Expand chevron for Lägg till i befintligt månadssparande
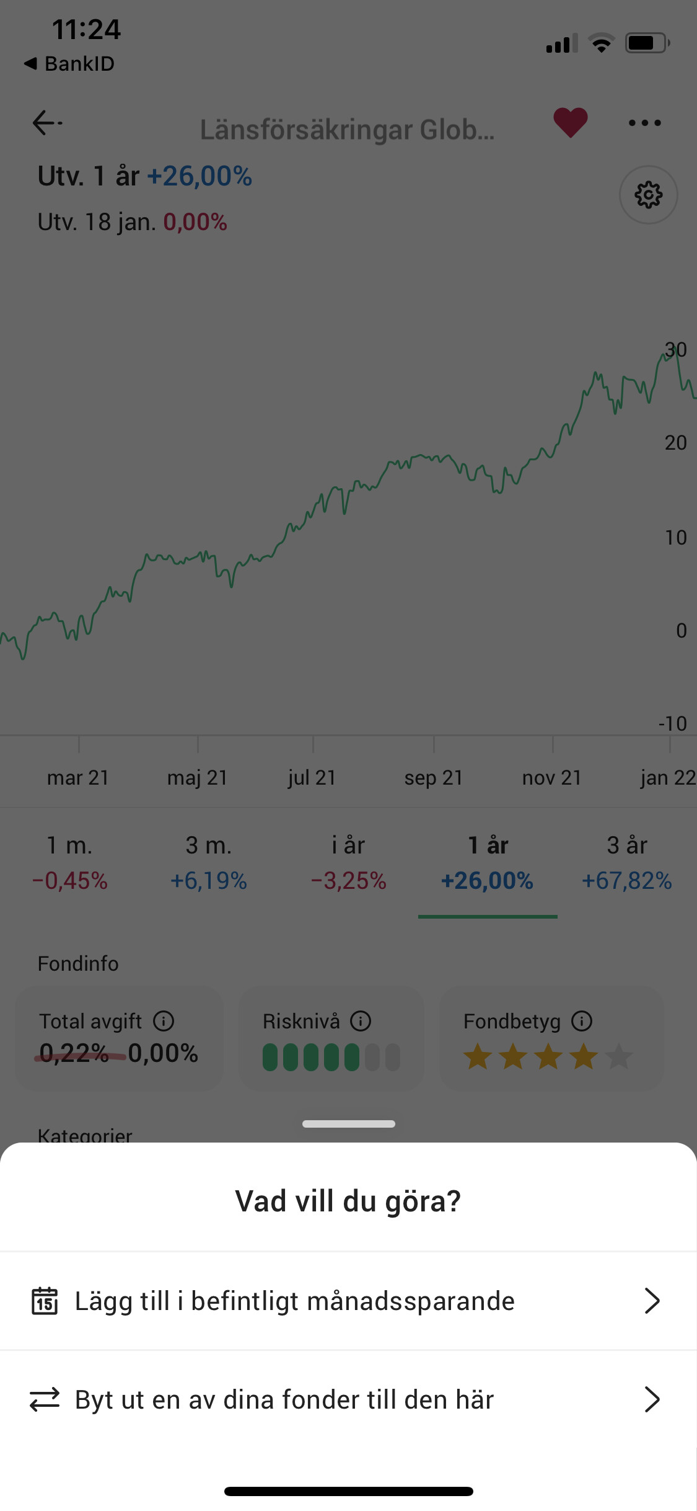 pyautogui.click(x=652, y=1301)
